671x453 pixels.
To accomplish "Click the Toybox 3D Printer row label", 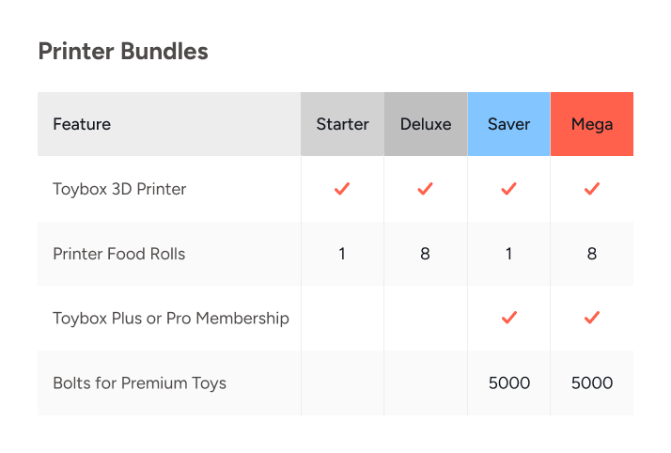I will point(119,189).
